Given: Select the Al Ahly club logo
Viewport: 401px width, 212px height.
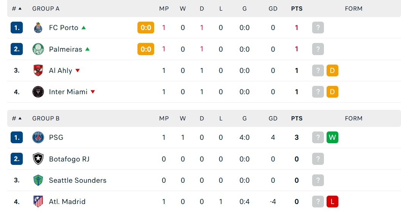Looking at the screenshot, I should pos(38,70).
